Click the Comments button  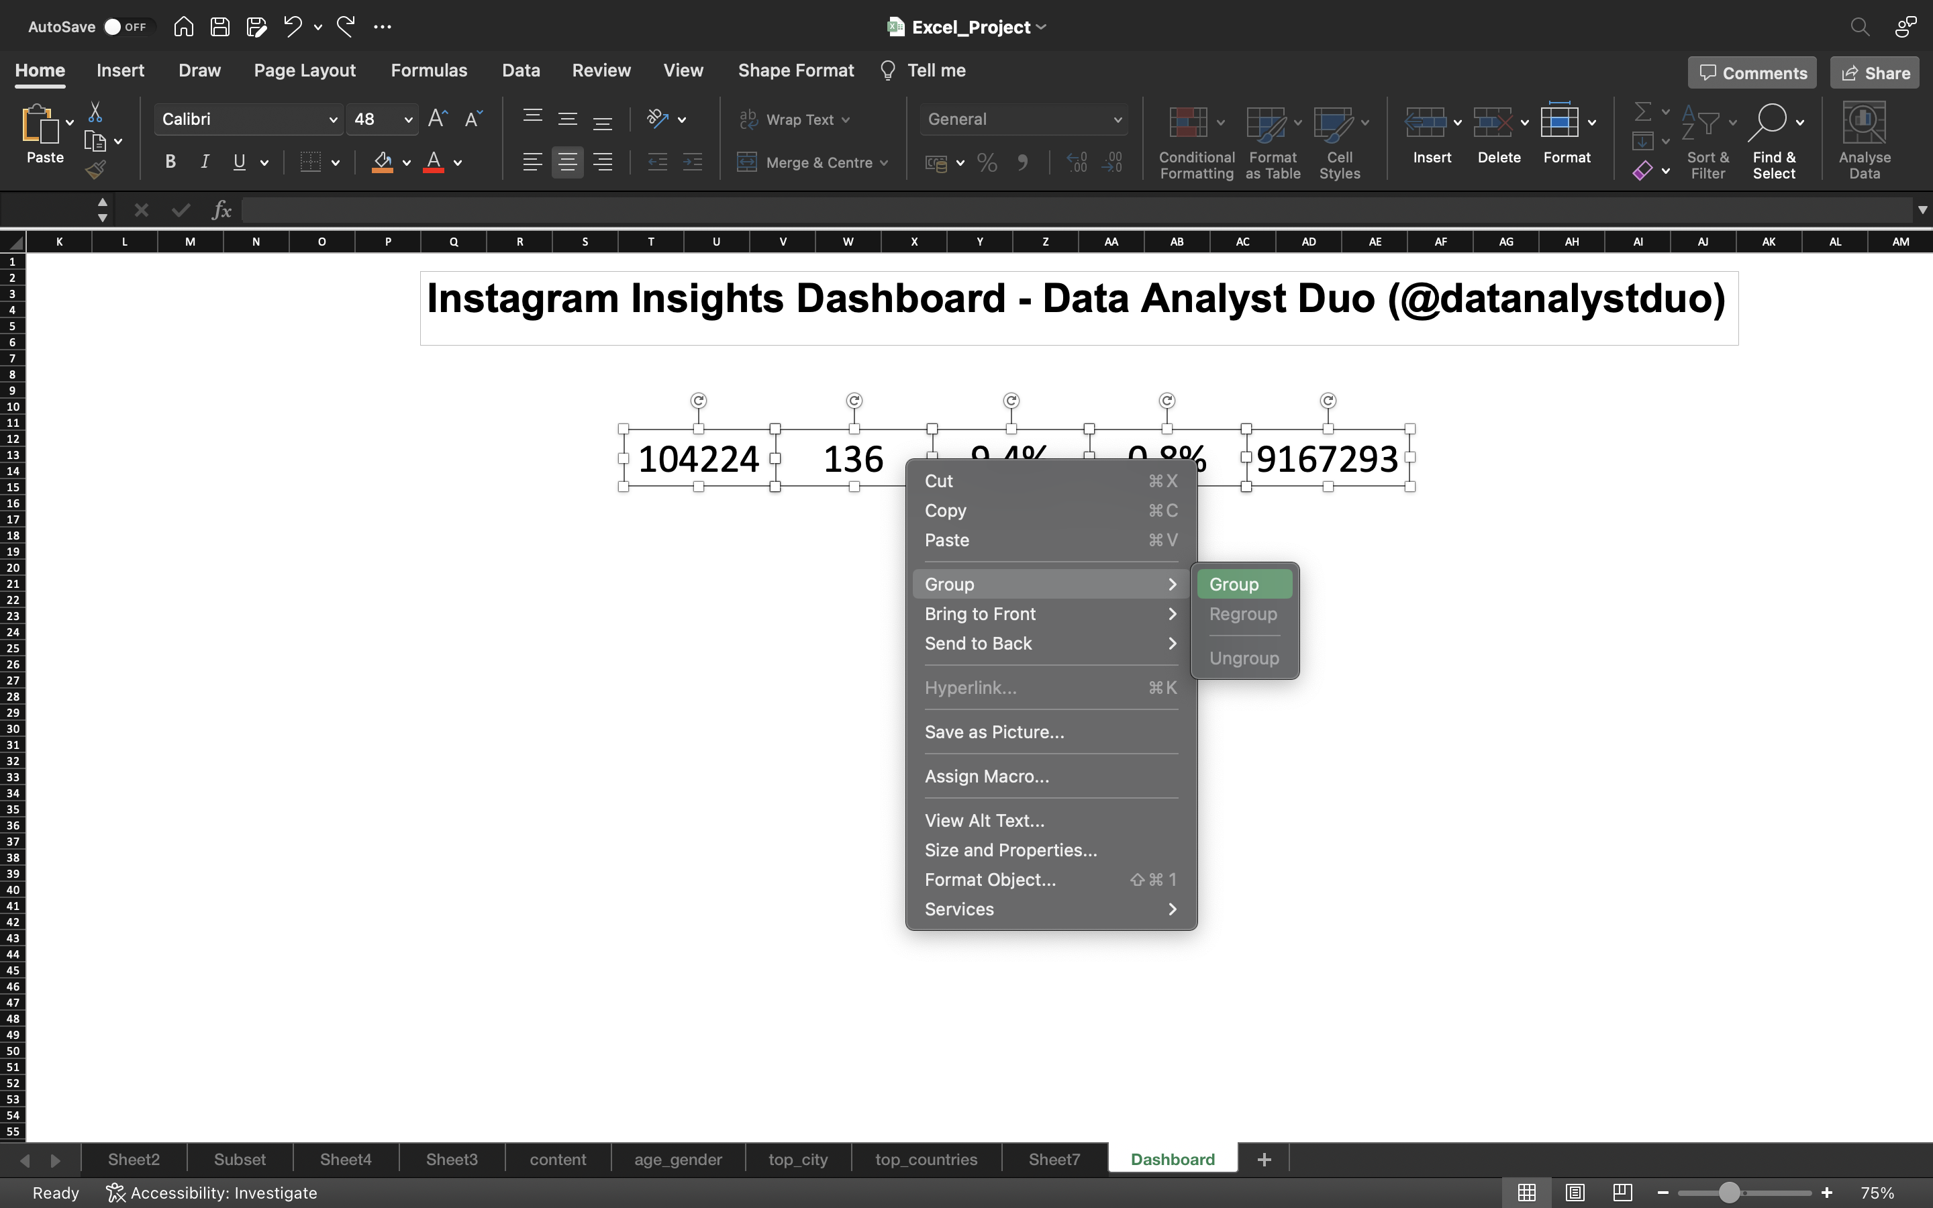coord(1752,72)
